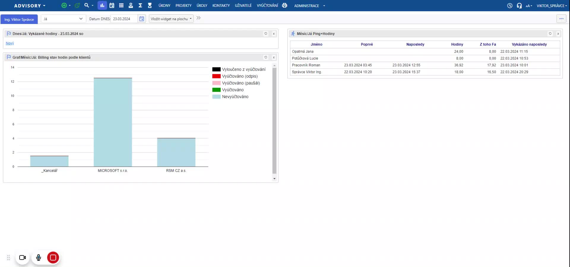
Task: Expand the 'Já' user selection dropdown
Action: [63, 19]
